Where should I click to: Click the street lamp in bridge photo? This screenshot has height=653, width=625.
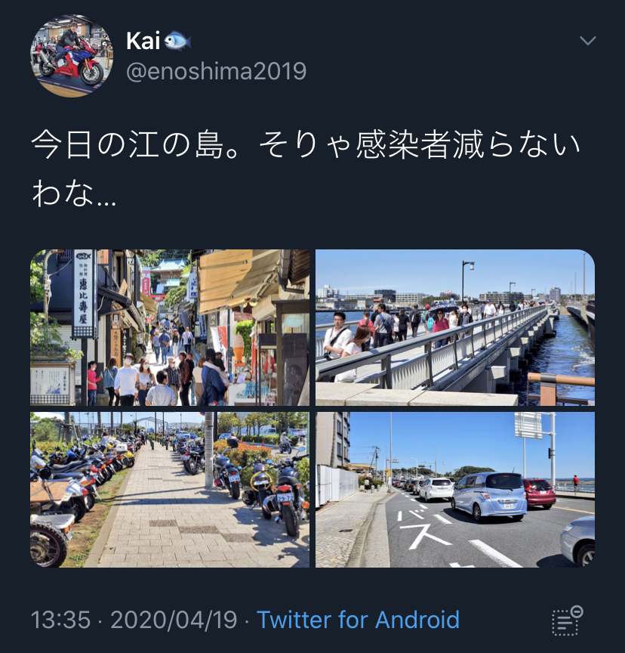coord(466,281)
